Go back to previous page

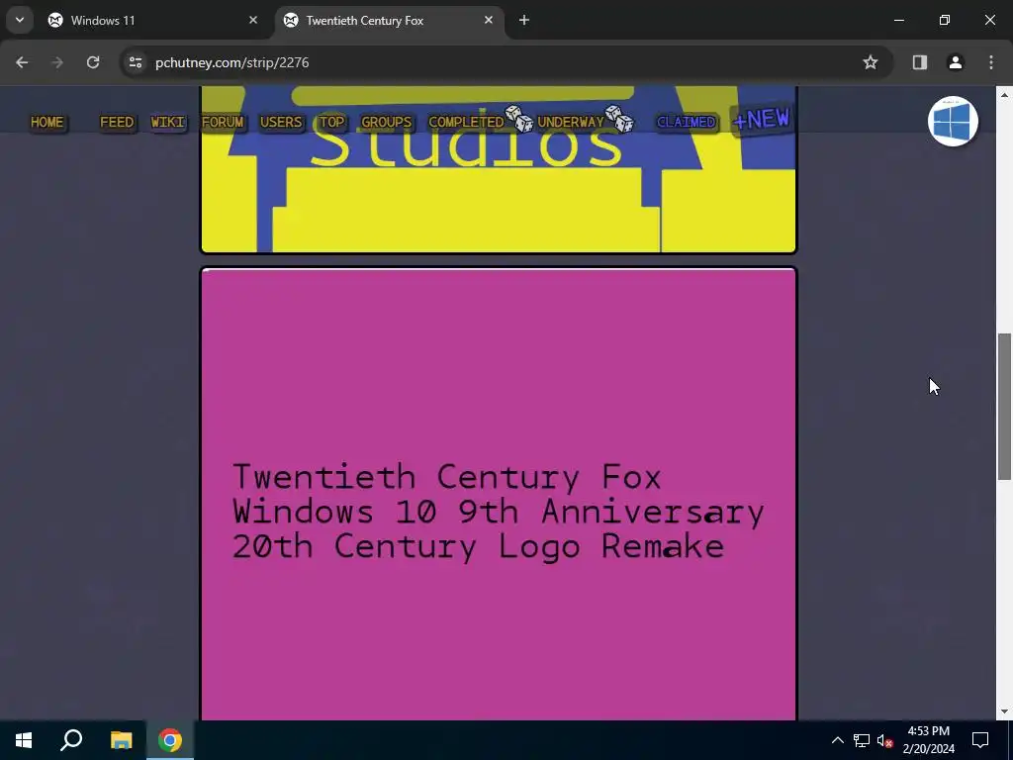(22, 62)
